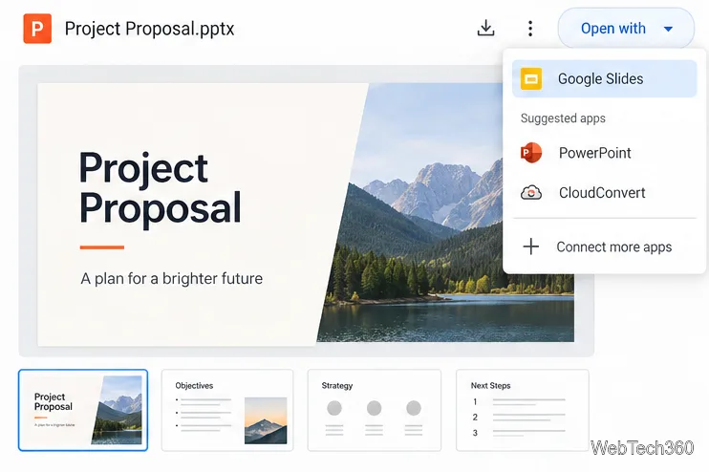Image resolution: width=709 pixels, height=472 pixels.
Task: Select the Objectives slide thumbnail
Action: click(227, 410)
